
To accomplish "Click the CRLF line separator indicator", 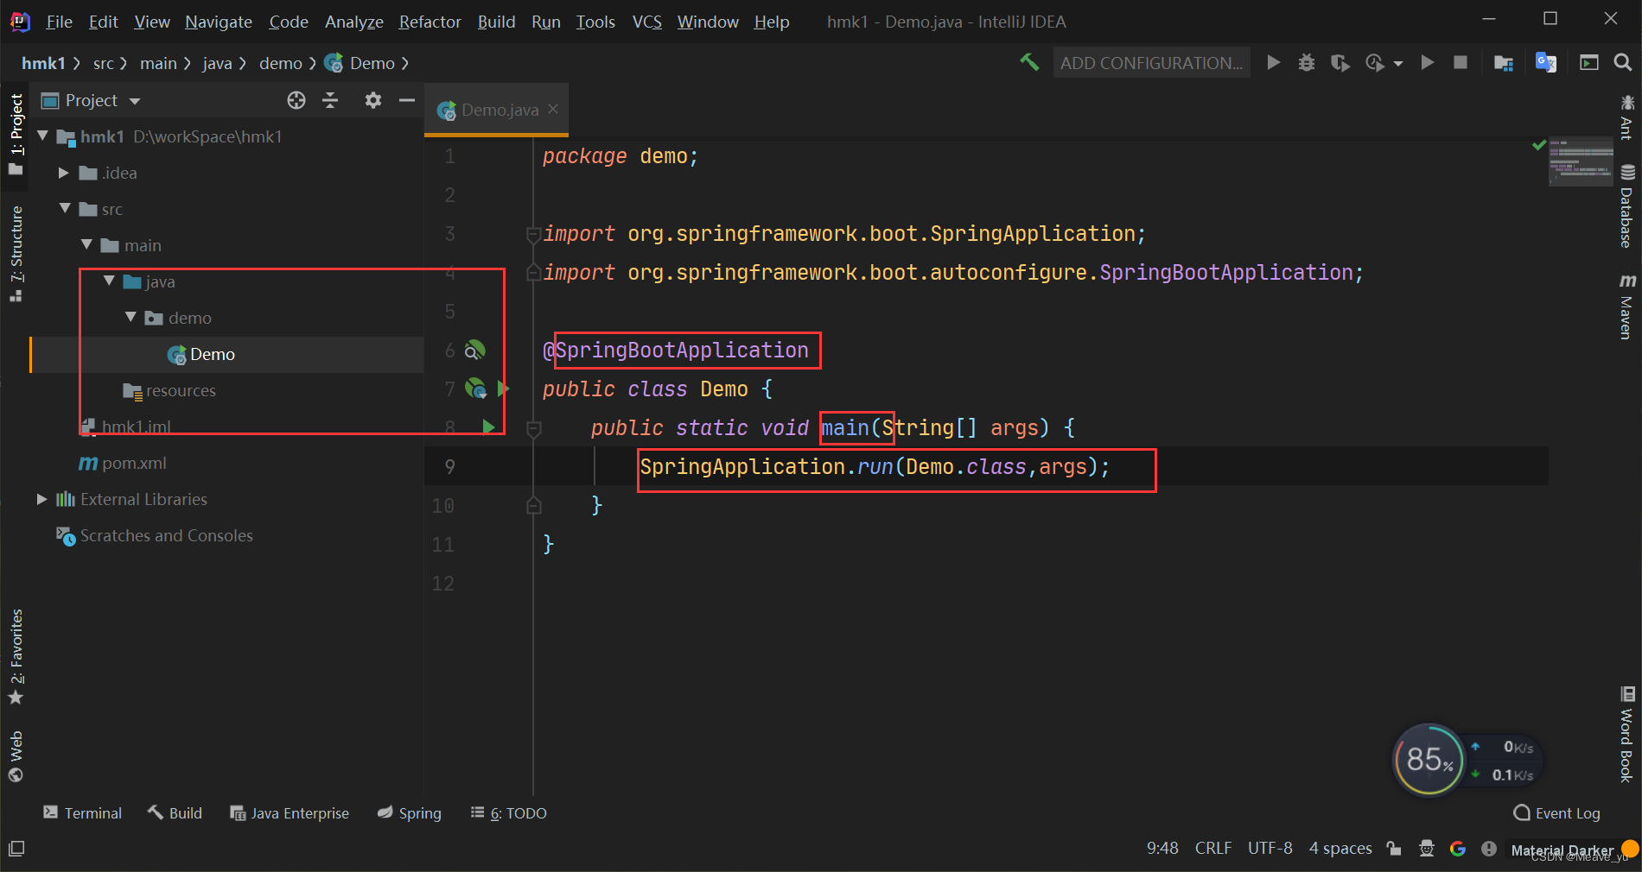I will click(x=1212, y=848).
